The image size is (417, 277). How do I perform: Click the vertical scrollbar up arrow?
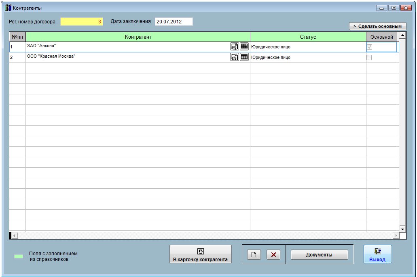[x=402, y=35]
